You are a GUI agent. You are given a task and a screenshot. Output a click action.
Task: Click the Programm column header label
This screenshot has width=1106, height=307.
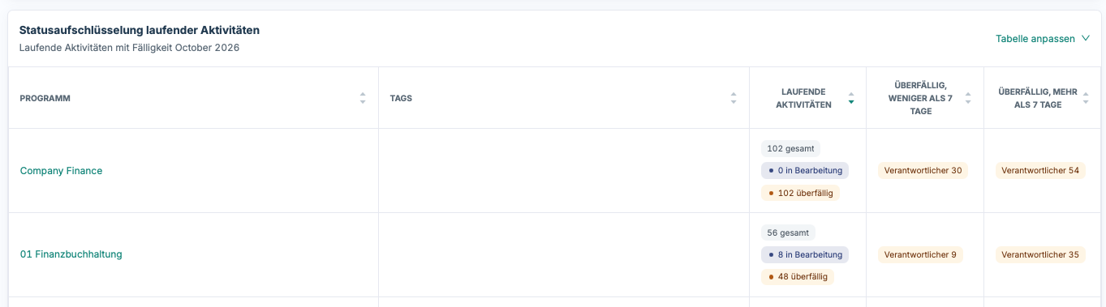point(45,98)
